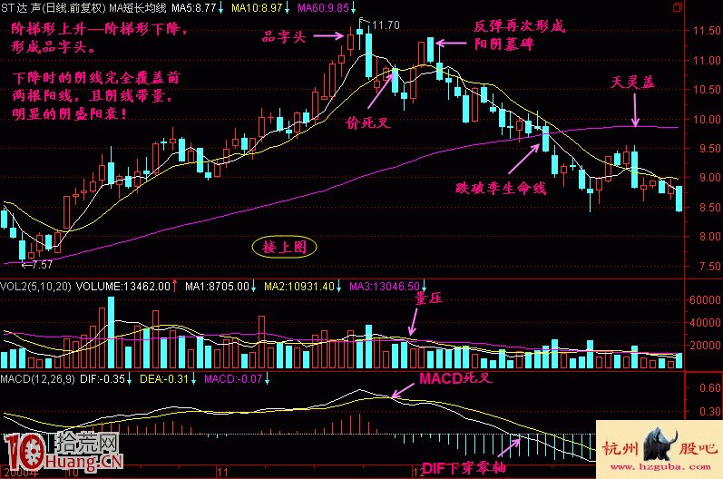Click the MACD:-0.07 value
Image resolution: width=723 pixels, height=479 pixels.
coord(233,379)
